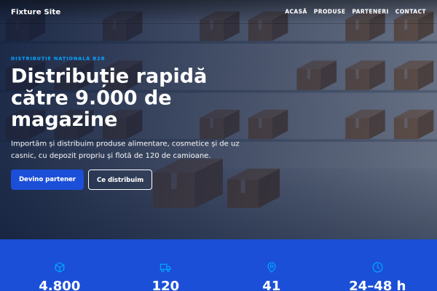Screen dimensions: 437x291
Task: Click the paragraph starting Importăm și distribuim
Action: [125, 149]
